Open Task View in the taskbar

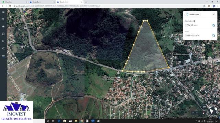[53, 121]
